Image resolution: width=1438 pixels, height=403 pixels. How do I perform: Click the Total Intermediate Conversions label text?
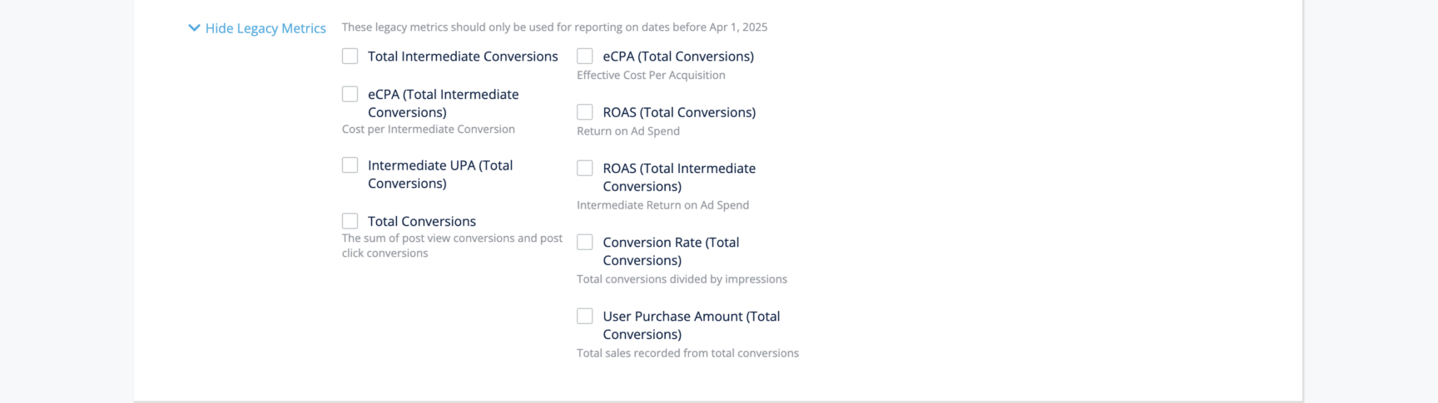463,57
